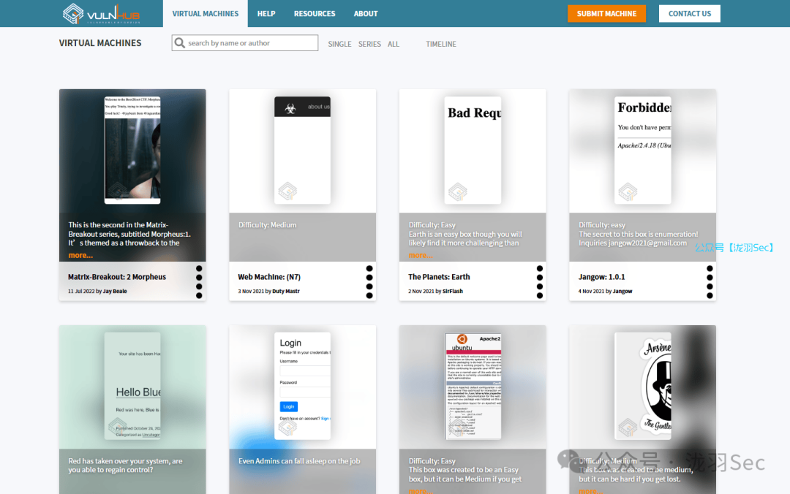This screenshot has height=494, width=790.
Task: Expand 'more...' on The Planets: Earth card
Action: [420, 255]
